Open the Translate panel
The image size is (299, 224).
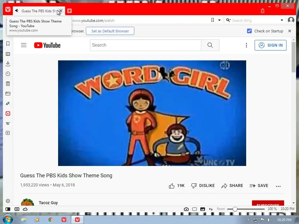[8, 104]
